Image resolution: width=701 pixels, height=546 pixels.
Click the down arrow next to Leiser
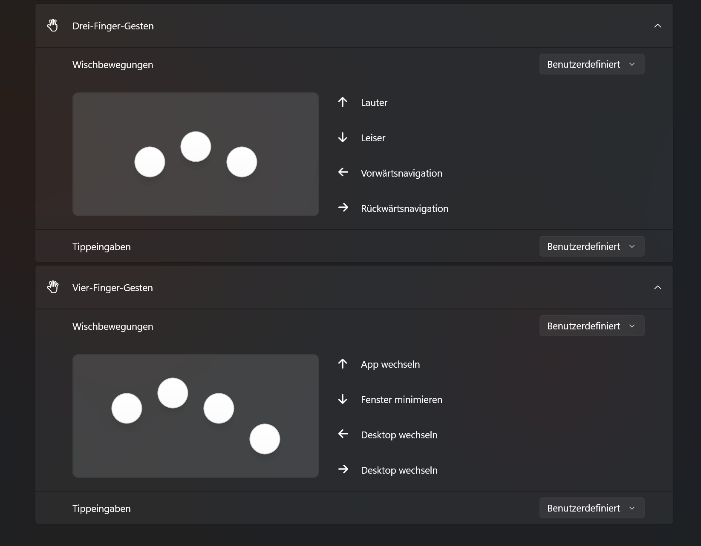[x=343, y=137]
